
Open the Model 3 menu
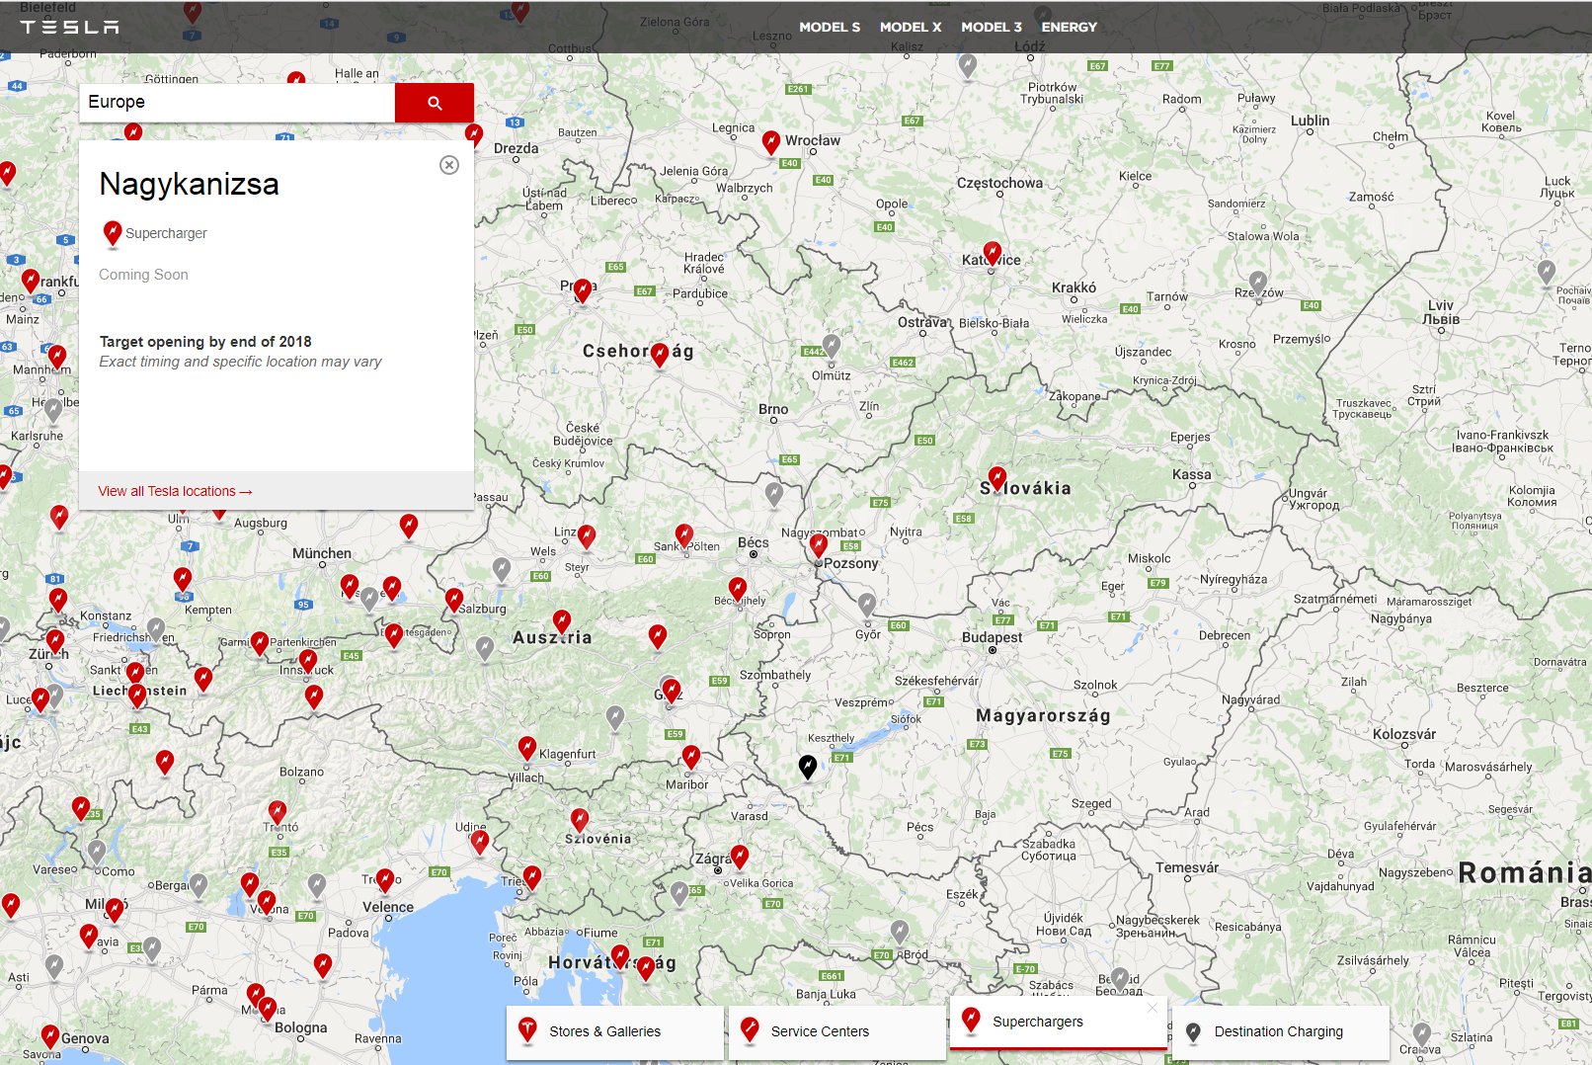tap(991, 27)
